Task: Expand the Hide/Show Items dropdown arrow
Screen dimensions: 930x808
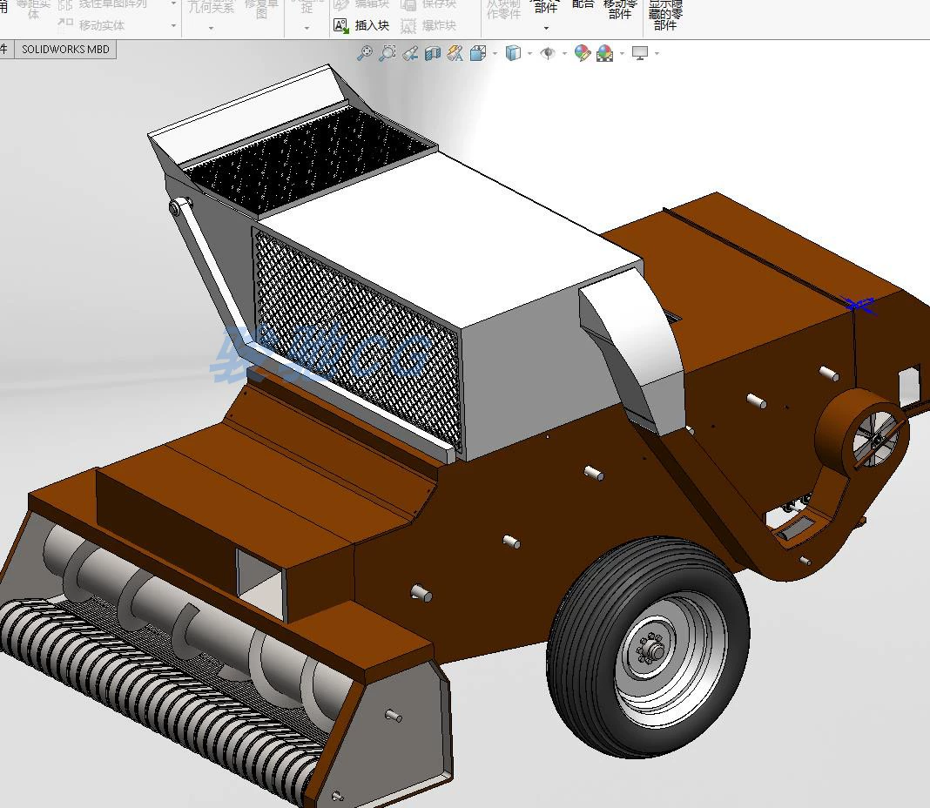Action: 564,54
